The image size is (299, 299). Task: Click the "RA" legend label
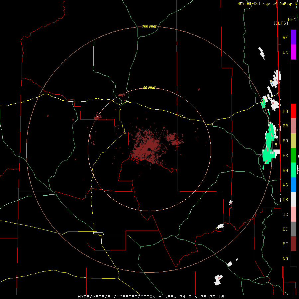pyautogui.click(x=285, y=170)
